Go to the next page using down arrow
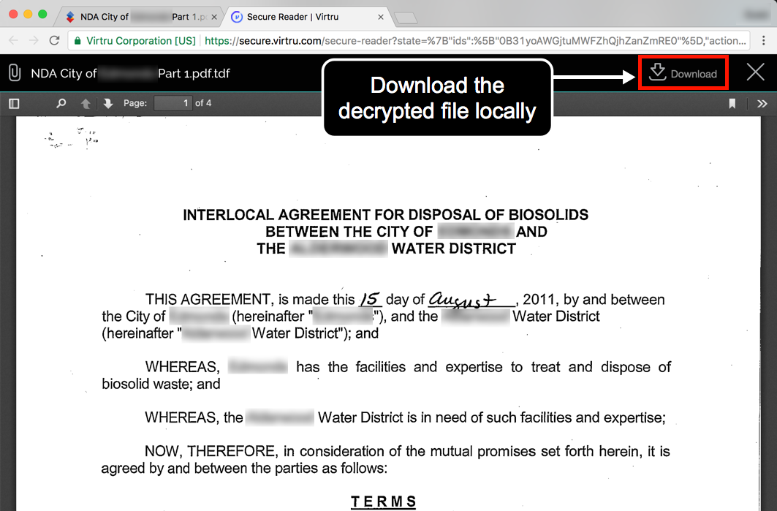This screenshot has height=511, width=777. tap(108, 103)
